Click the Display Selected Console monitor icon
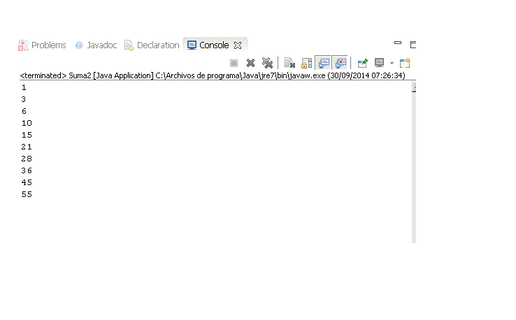516x320 pixels. pyautogui.click(x=379, y=63)
